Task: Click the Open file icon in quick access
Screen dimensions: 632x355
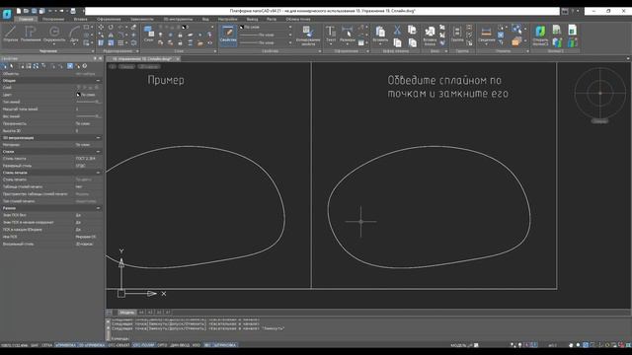Action: click(x=27, y=11)
